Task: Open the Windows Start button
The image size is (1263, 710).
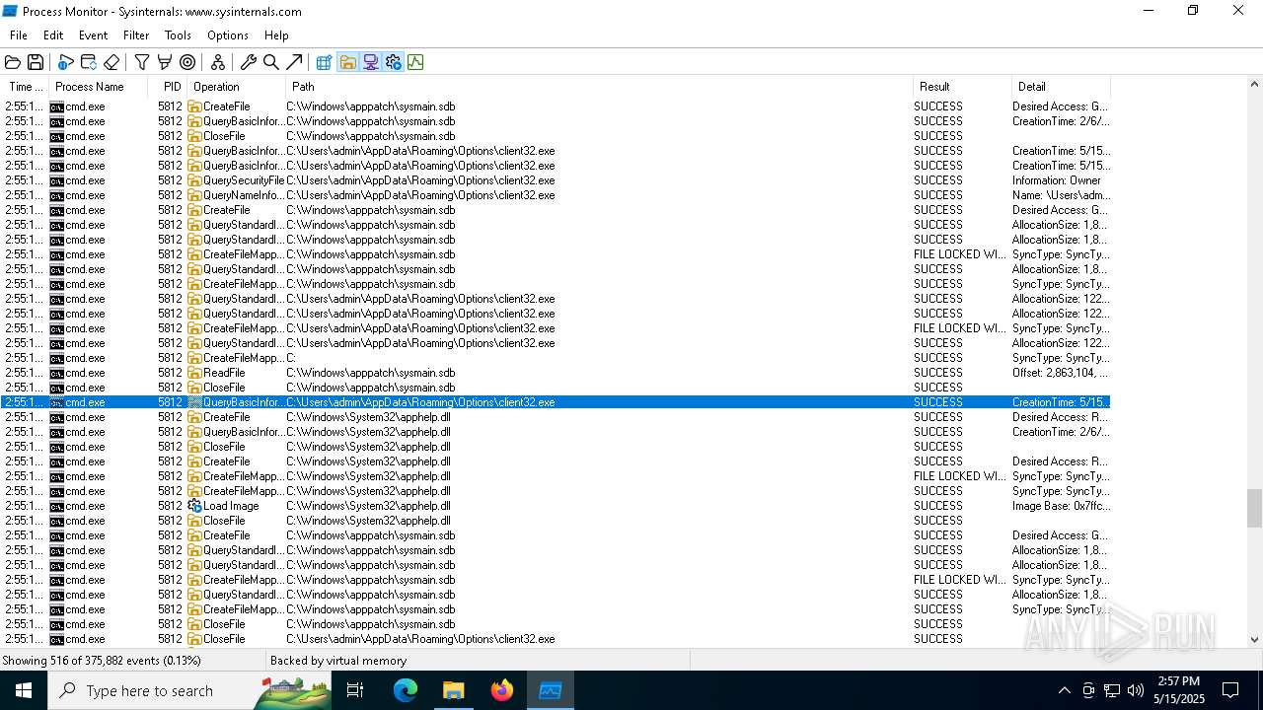Action: [x=24, y=690]
